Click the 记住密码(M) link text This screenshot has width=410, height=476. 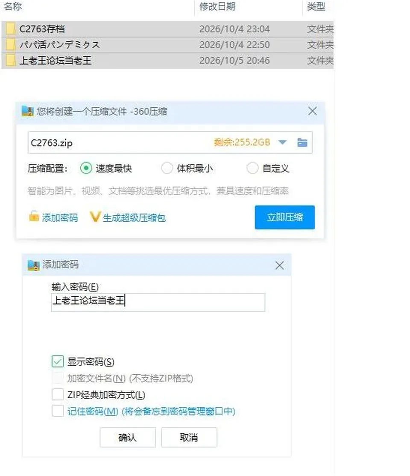(151, 411)
